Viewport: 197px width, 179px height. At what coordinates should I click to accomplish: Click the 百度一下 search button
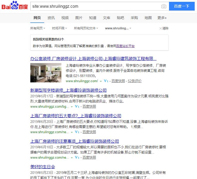tap(182, 6)
